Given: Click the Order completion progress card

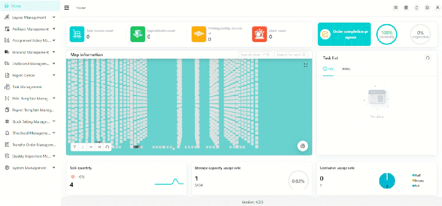Looking at the screenshot, I should pyautogui.click(x=344, y=34).
